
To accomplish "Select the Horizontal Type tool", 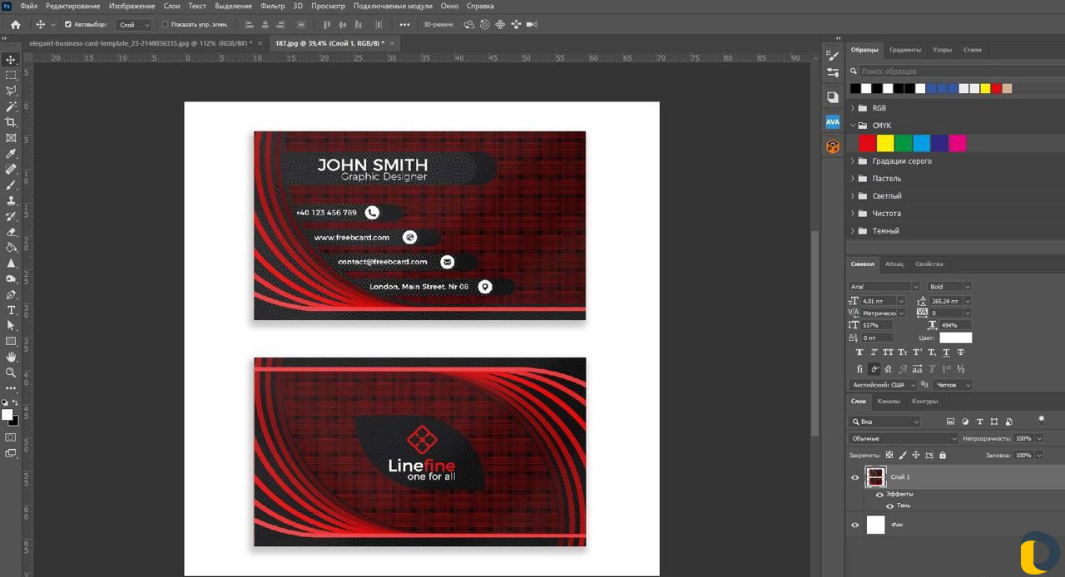I will click(11, 310).
